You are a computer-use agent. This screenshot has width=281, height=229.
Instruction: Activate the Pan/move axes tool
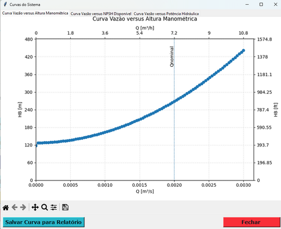pos(35,207)
